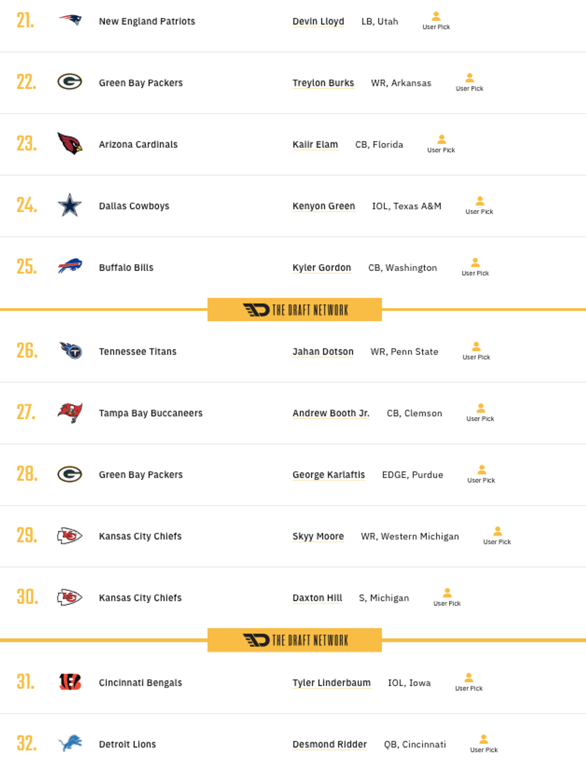This screenshot has height=761, width=586.
Task: Select the Dallas Cowboys star logo
Action: point(70,205)
